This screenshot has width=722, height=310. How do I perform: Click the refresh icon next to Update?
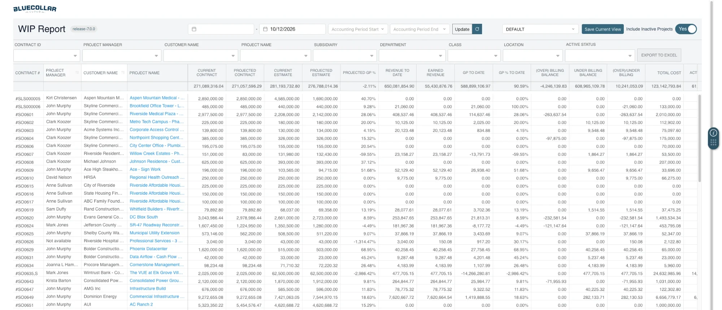click(477, 29)
